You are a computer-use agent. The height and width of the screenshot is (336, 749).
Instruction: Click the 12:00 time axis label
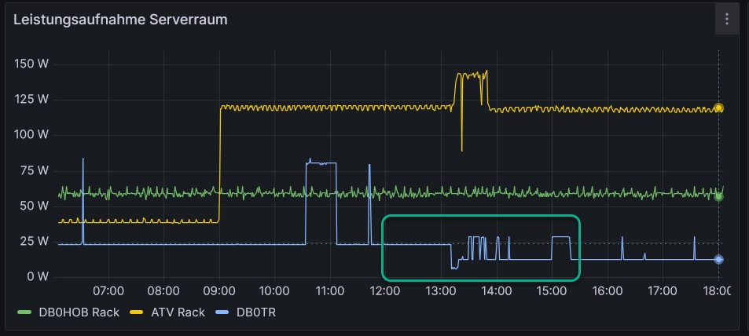click(x=385, y=290)
